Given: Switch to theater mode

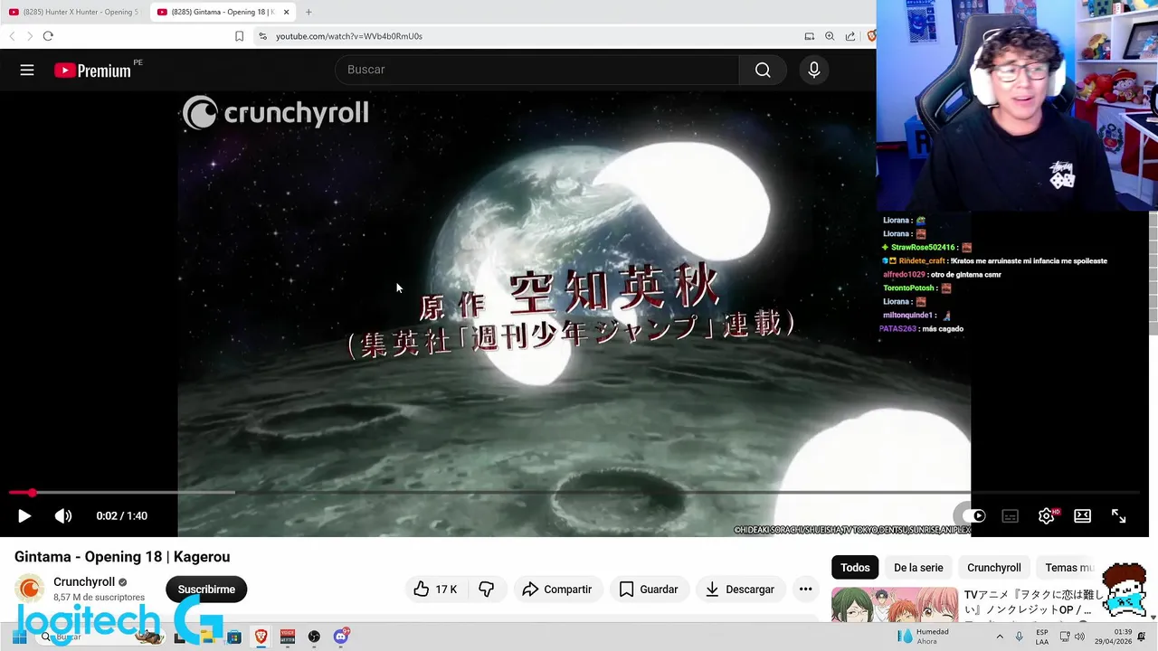Looking at the screenshot, I should tap(1083, 515).
